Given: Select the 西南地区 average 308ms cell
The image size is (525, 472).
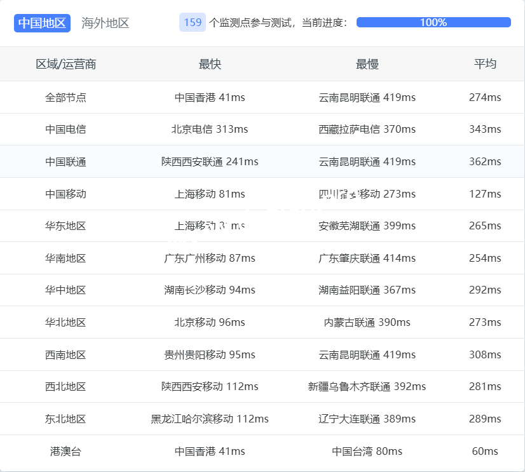Looking at the screenshot, I should (485, 354).
